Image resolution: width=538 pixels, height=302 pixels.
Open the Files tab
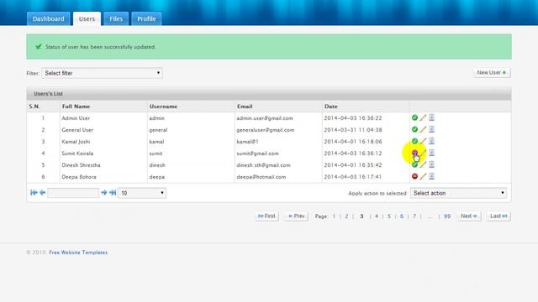116,18
